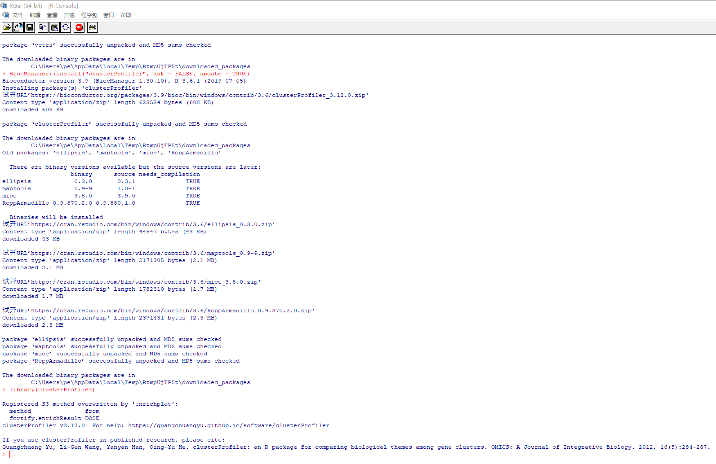
Task: Click 'package vctrs successfully unpacked' line
Action: pyautogui.click(x=107, y=45)
